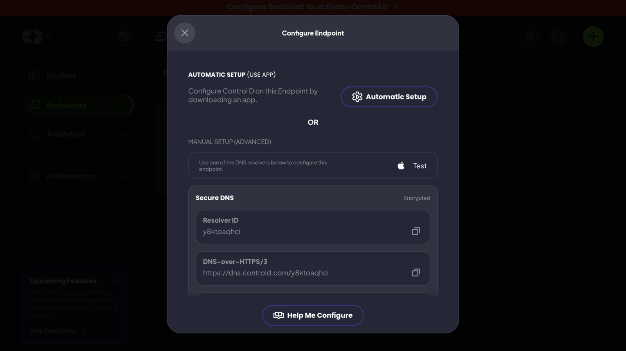626x351 pixels.
Task: Click the Apple icon next to Test
Action: click(x=401, y=166)
